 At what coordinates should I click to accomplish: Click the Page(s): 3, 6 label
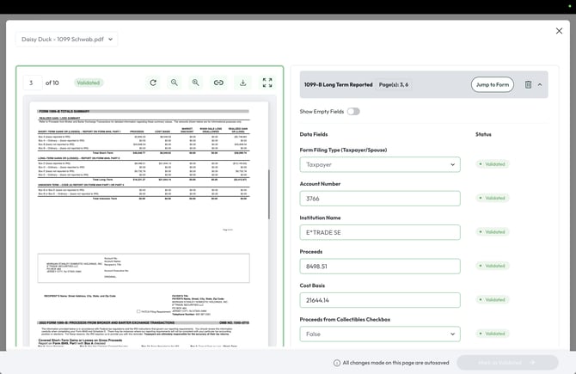click(394, 84)
